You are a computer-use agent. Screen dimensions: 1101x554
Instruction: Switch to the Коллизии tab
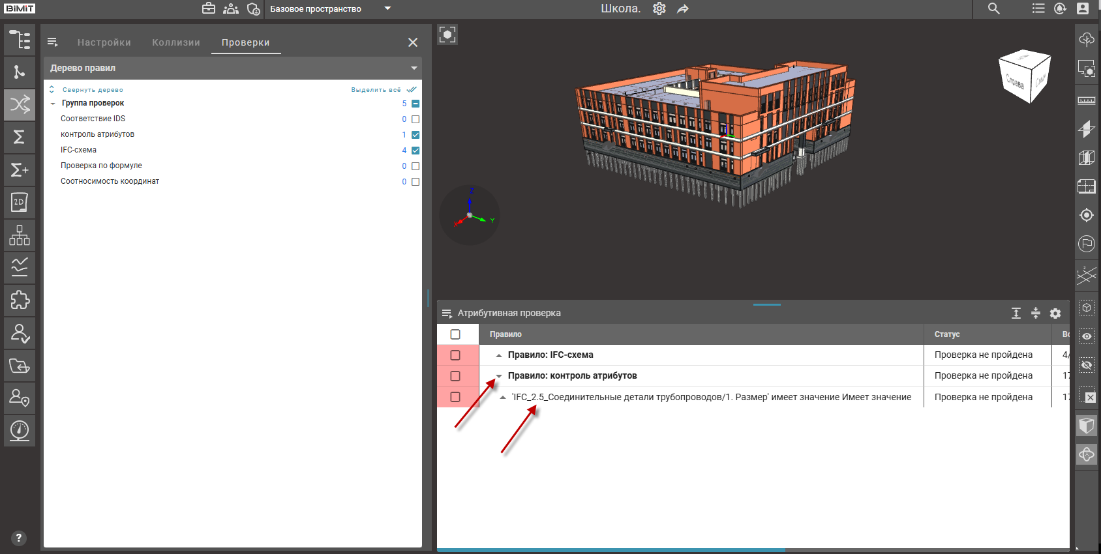[176, 42]
